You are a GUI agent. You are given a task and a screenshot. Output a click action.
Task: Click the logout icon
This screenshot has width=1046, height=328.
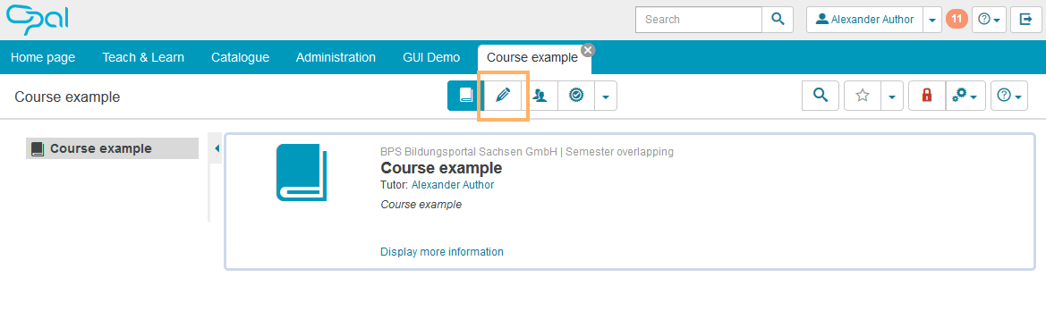1026,20
